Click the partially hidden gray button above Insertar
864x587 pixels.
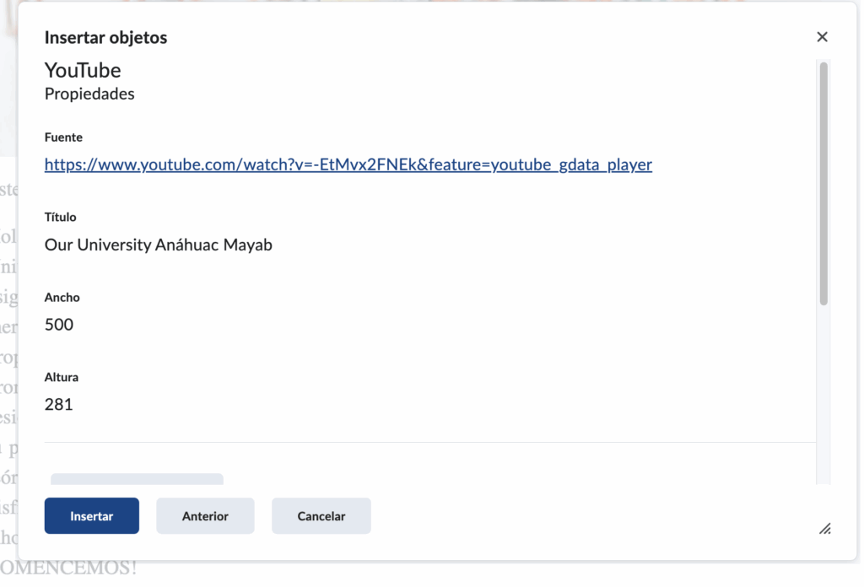pos(137,479)
